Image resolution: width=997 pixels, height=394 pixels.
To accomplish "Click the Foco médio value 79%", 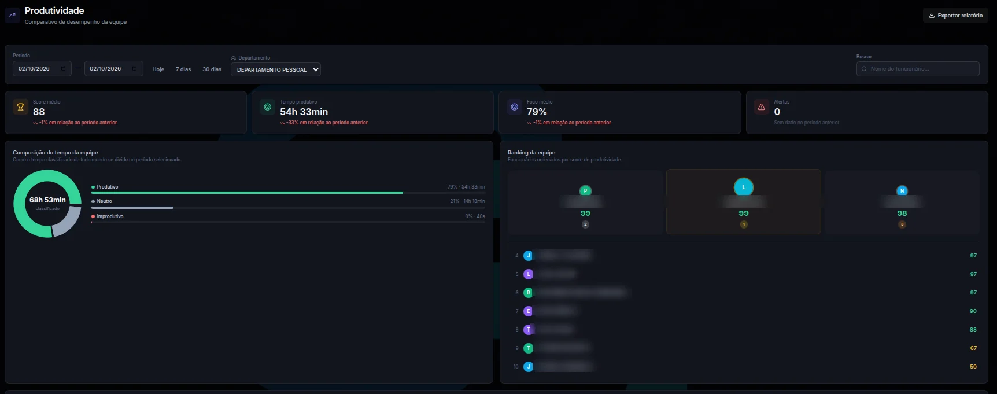I will pos(537,112).
